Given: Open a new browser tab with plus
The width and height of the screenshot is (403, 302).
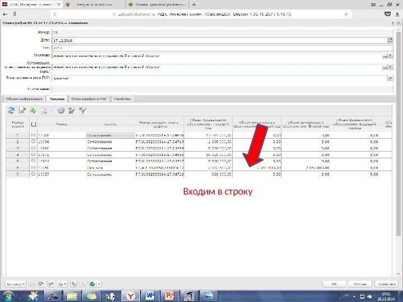Looking at the screenshot, I should click(194, 4).
